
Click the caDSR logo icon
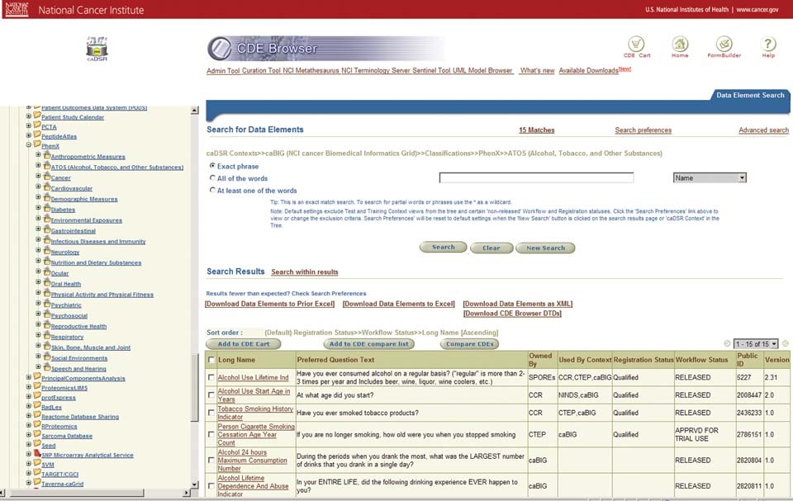97,49
